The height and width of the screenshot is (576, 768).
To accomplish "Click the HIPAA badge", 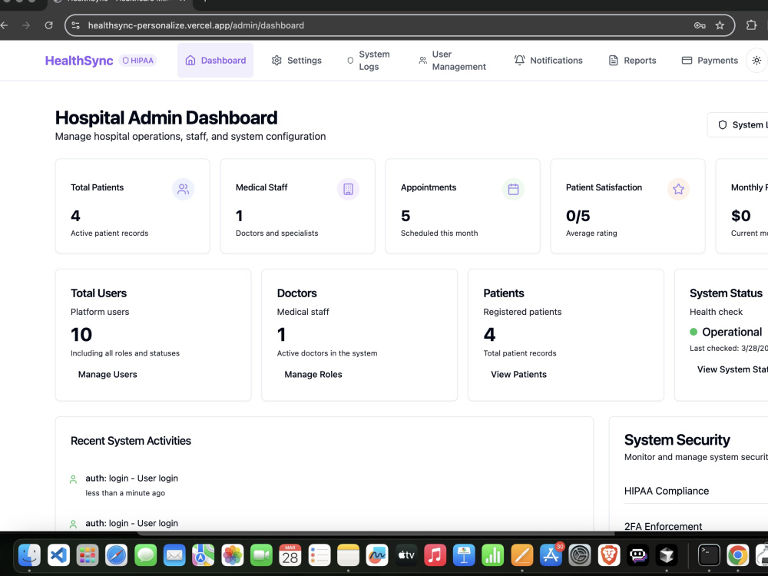I will click(138, 60).
